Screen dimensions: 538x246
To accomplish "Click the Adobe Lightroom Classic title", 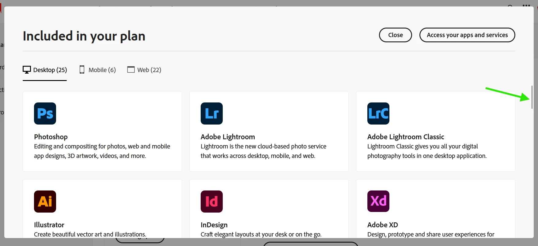I will (x=406, y=137).
